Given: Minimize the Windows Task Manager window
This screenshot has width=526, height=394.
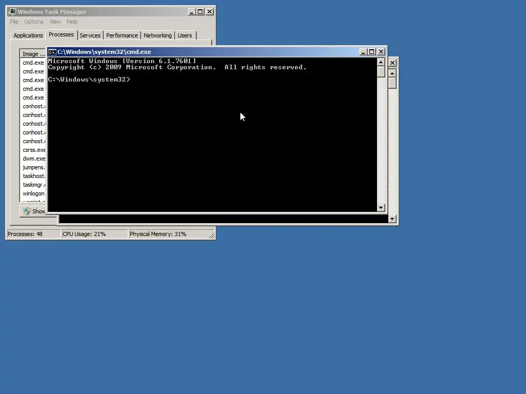Looking at the screenshot, I should tap(192, 12).
